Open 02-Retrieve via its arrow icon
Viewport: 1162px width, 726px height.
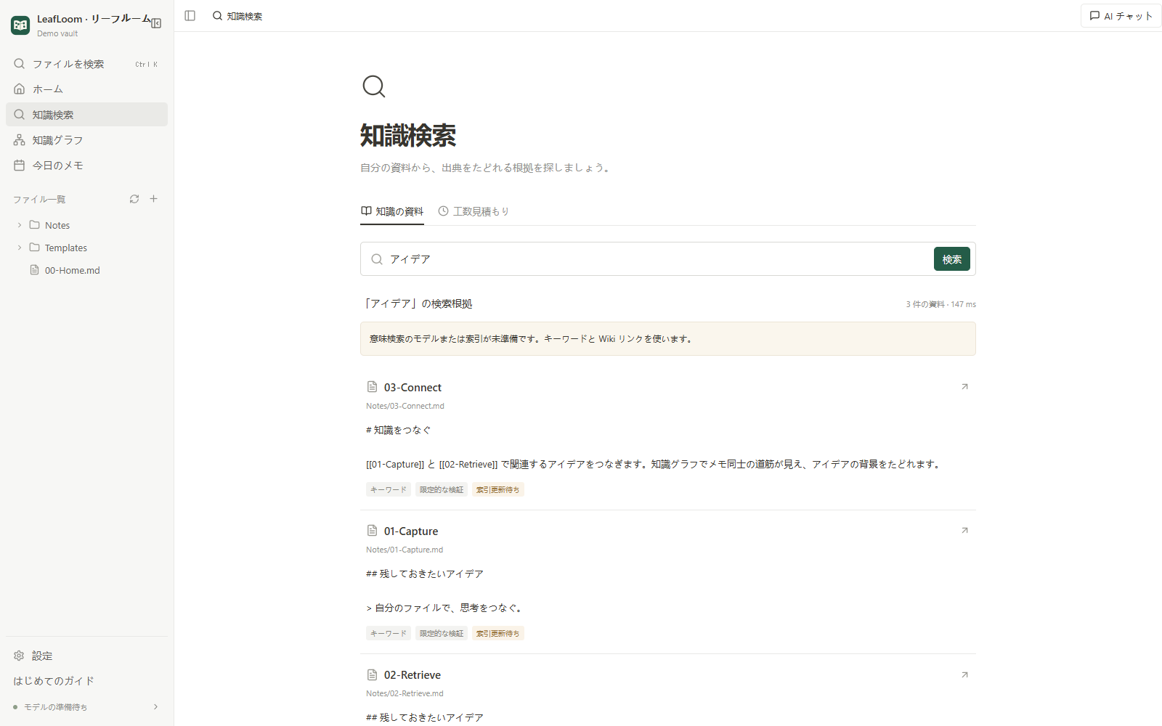click(x=964, y=675)
